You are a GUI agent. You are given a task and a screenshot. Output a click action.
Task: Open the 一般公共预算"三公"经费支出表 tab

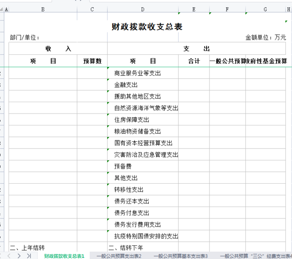point(256,256)
